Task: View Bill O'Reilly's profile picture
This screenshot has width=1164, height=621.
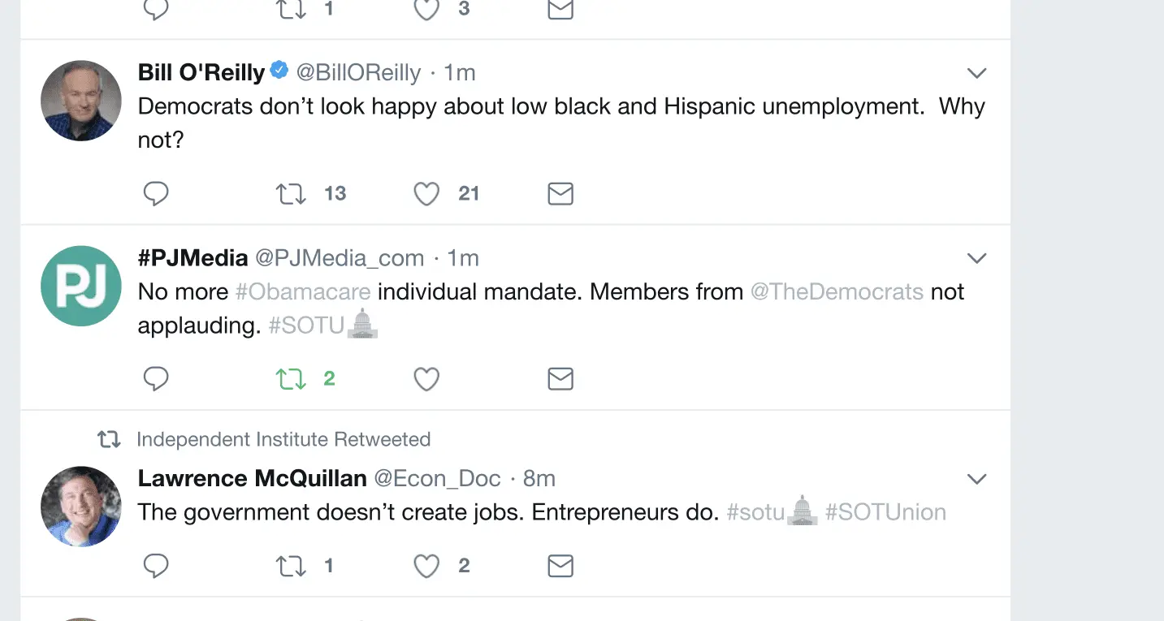Action: 81,101
